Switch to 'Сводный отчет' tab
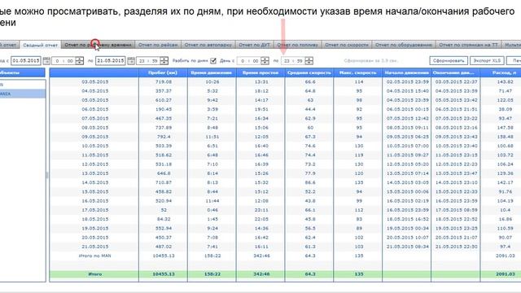521x293 pixels. point(40,45)
